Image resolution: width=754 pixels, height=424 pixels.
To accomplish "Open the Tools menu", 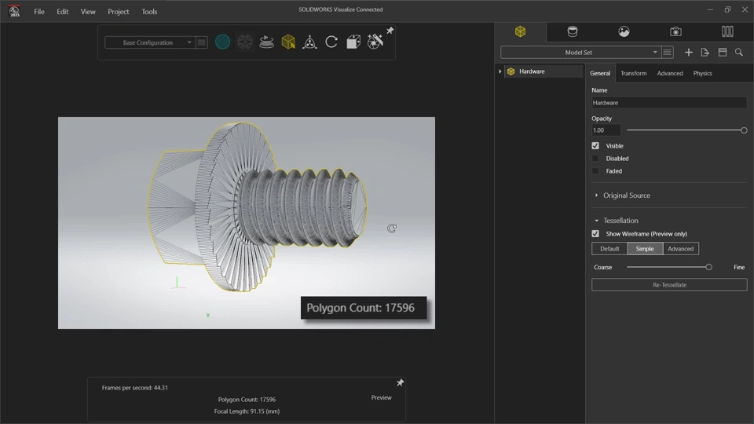I will [149, 12].
